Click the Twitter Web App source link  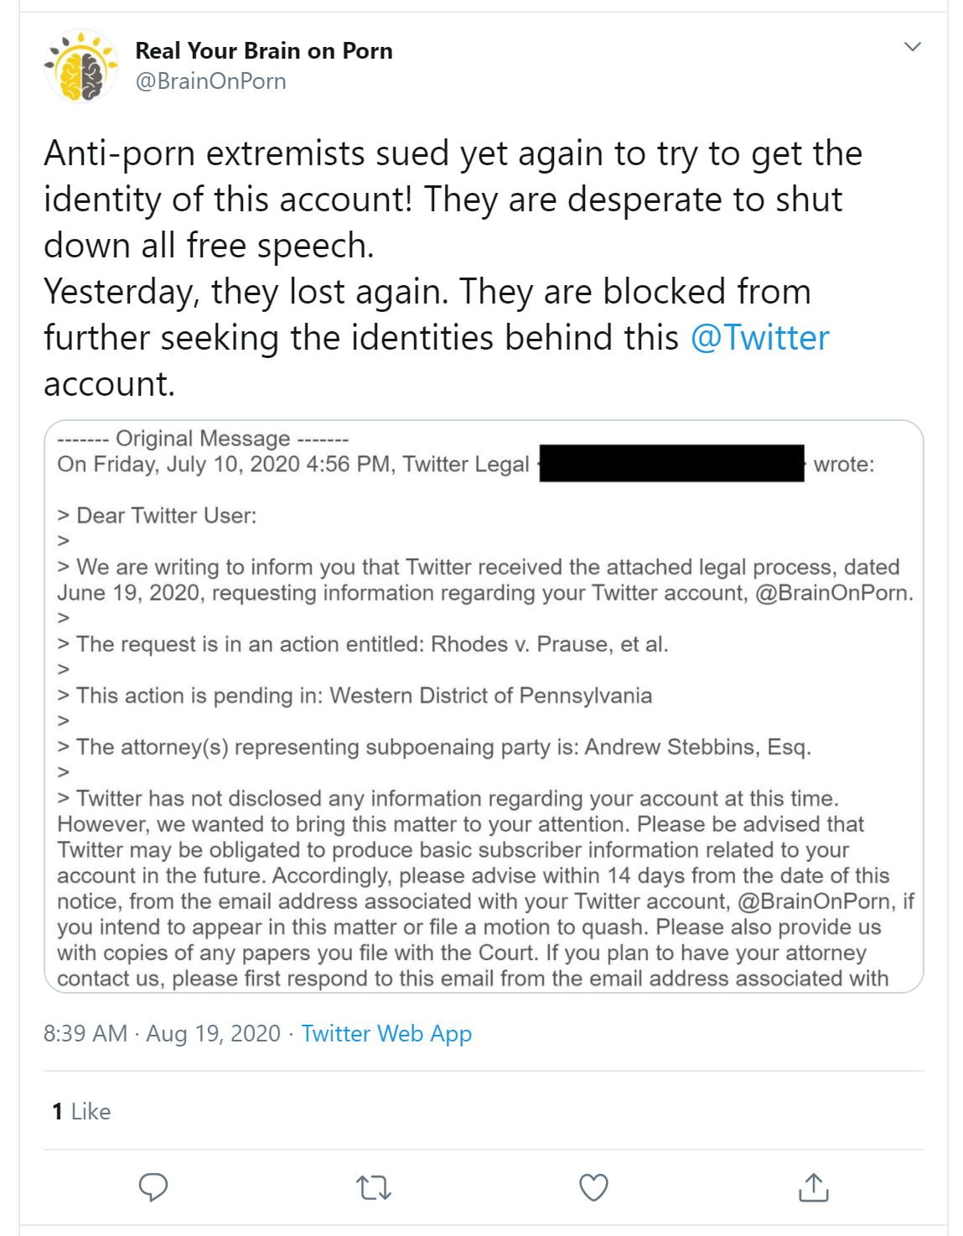point(386,1033)
